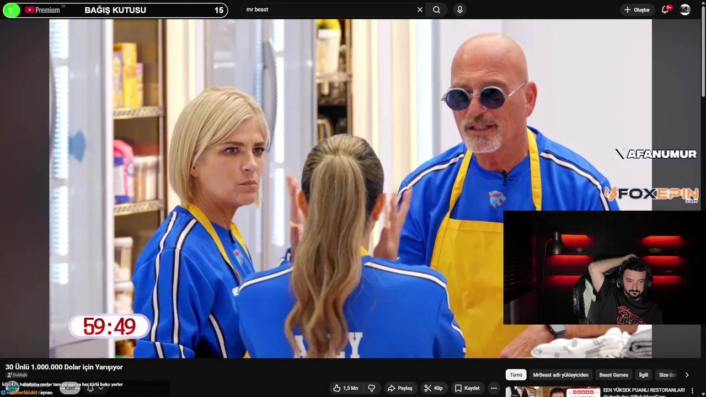Clear the search text with the X
The width and height of the screenshot is (706, 397).
(x=420, y=9)
